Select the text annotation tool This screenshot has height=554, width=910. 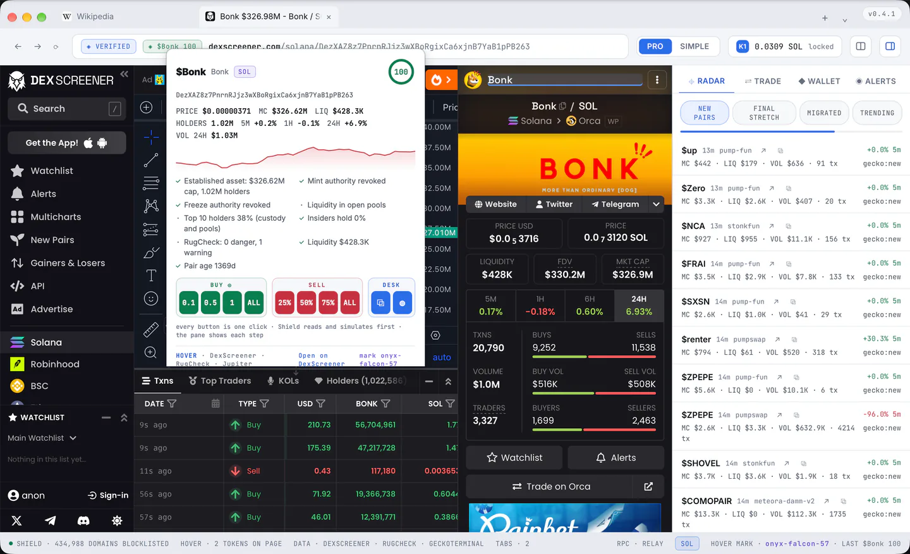pos(151,275)
